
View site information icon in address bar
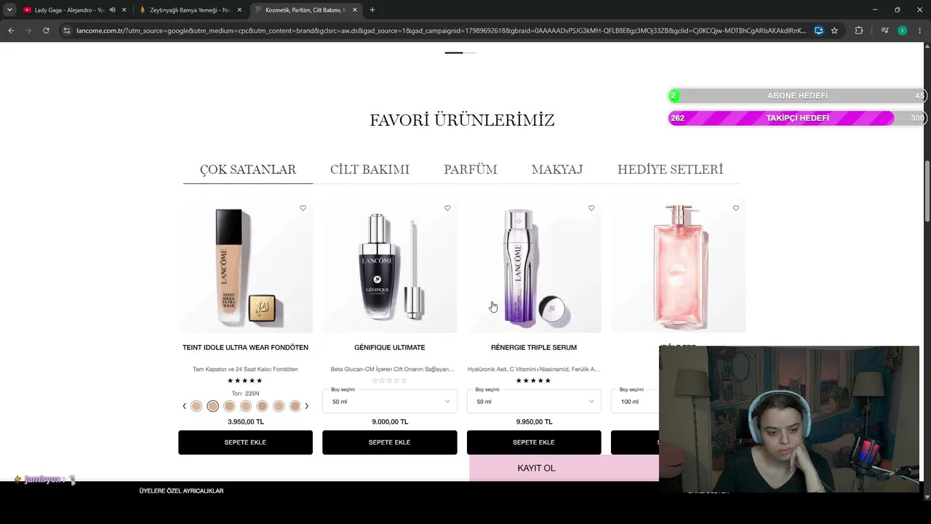click(67, 31)
